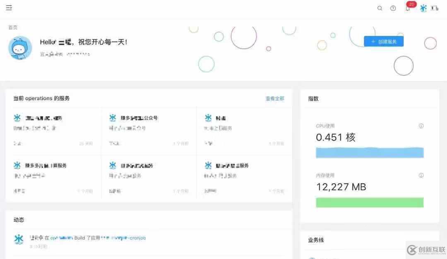This screenshot has height=259, width=447.
Task: Click the 动态 section heading
Action: (x=19, y=220)
